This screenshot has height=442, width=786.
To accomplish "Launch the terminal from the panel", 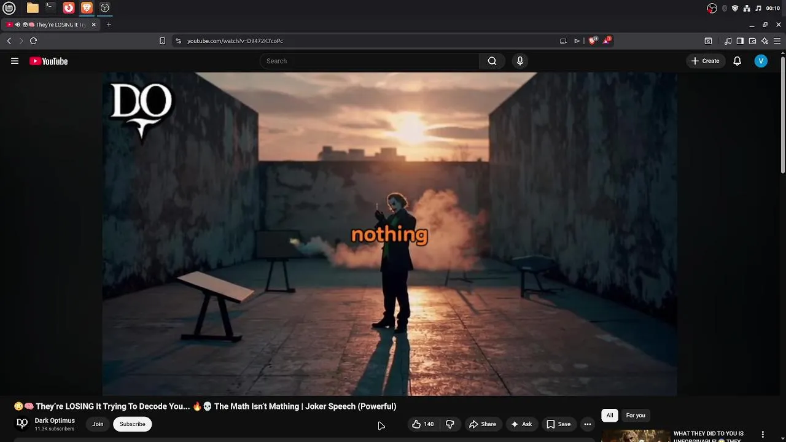I will point(50,8).
